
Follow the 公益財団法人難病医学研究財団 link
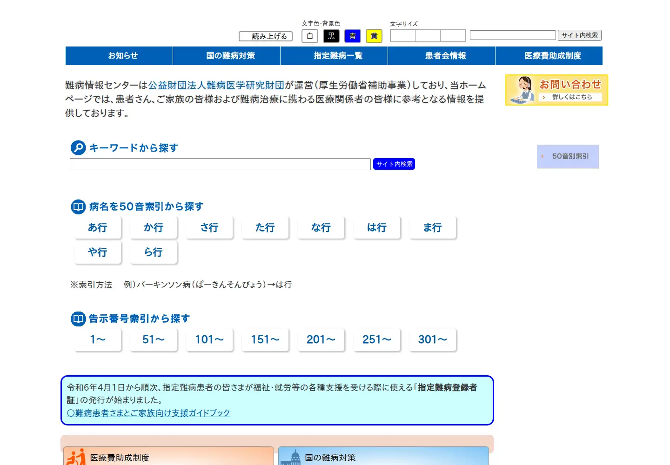coord(216,85)
